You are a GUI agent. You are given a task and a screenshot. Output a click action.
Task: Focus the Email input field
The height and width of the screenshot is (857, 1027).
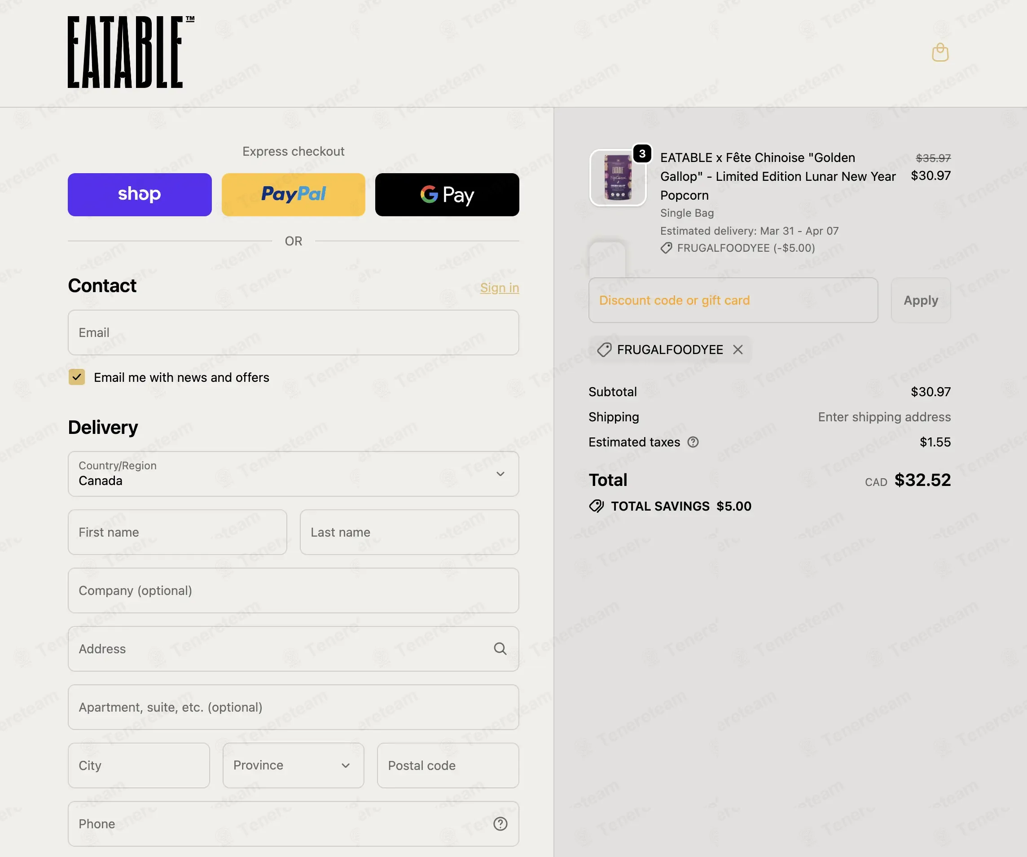point(294,332)
